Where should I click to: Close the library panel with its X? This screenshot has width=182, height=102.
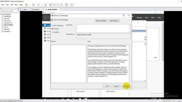(x=18, y=8)
